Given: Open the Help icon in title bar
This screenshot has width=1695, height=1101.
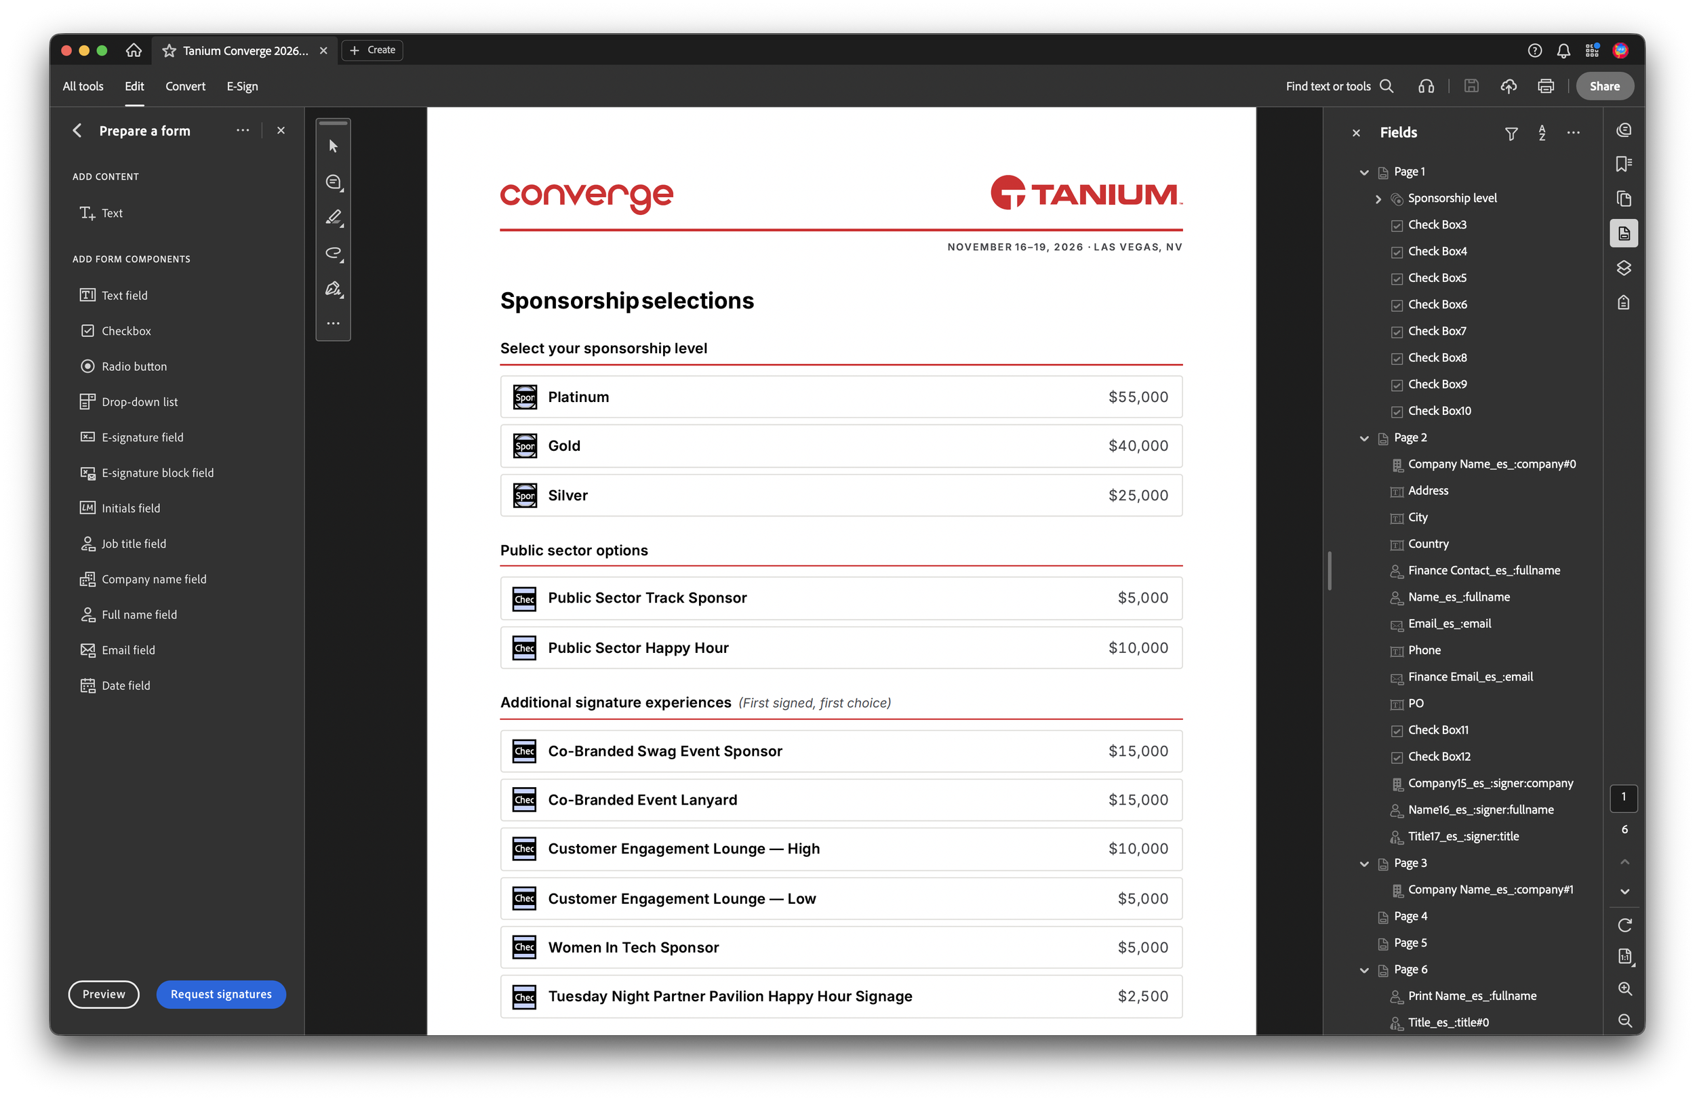Looking at the screenshot, I should tap(1535, 51).
